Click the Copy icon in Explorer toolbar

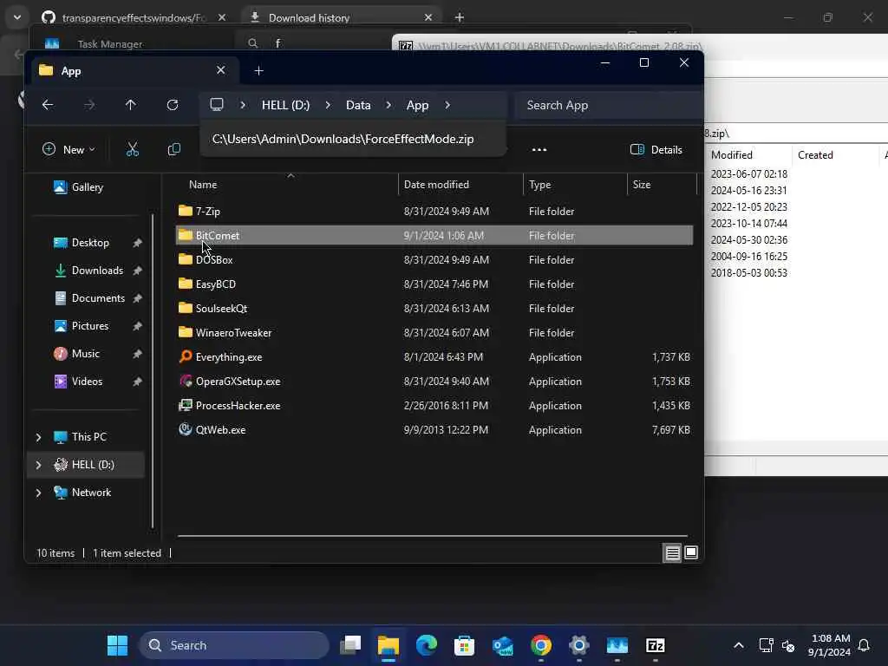pos(173,149)
